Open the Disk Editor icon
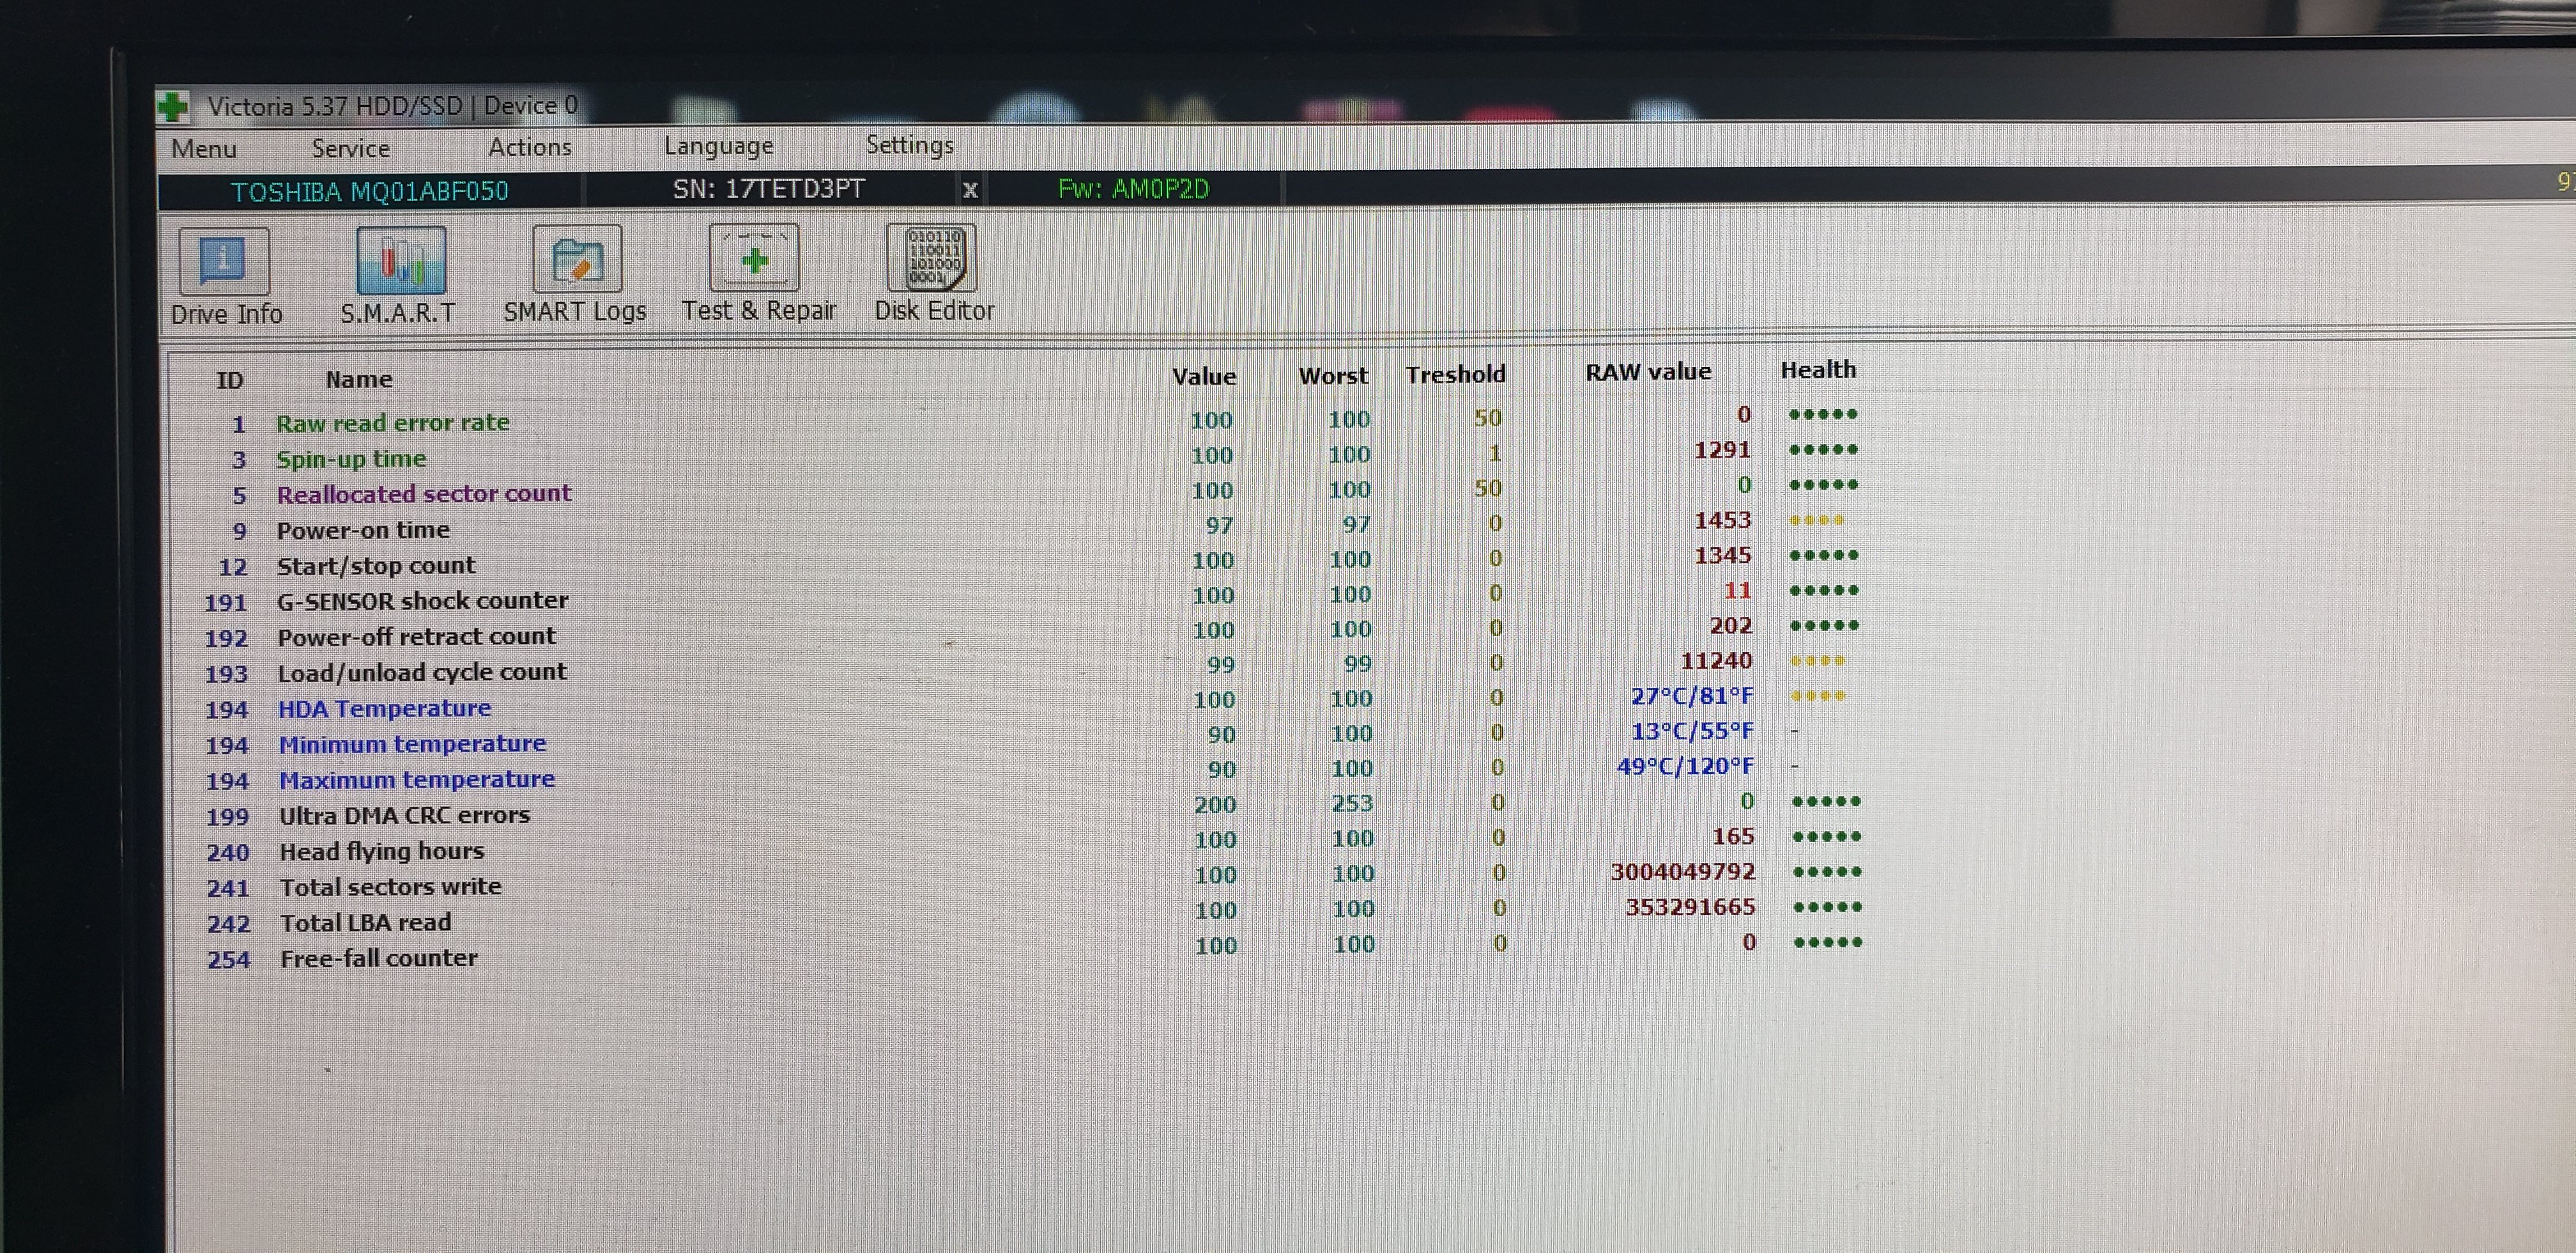The width and height of the screenshot is (2576, 1253). [932, 257]
